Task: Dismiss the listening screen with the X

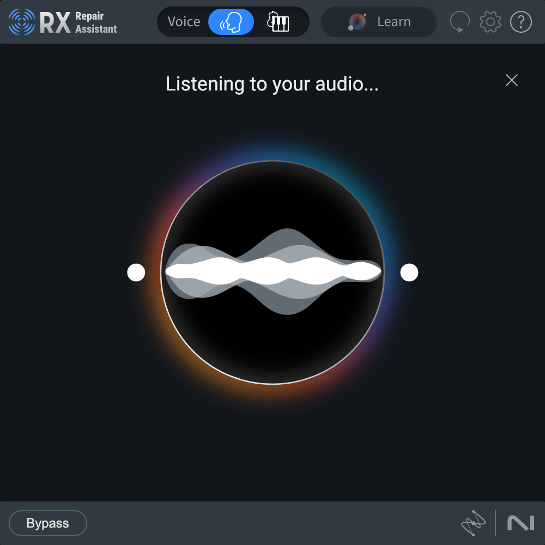Action: [511, 80]
